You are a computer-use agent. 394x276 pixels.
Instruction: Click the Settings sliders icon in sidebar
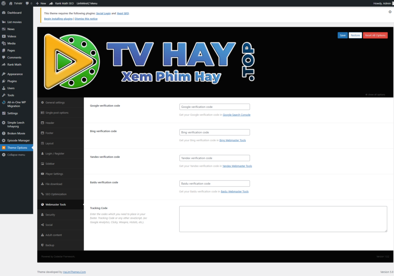(x=4, y=113)
